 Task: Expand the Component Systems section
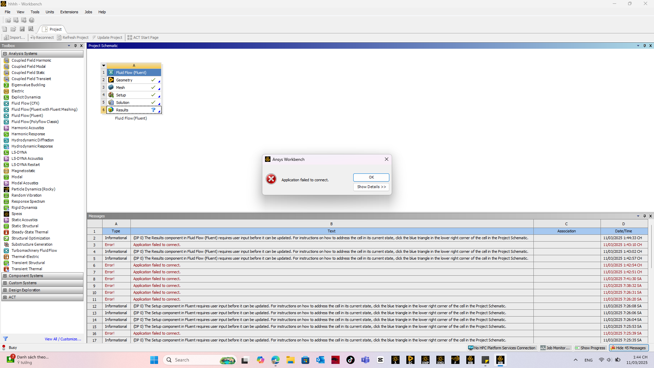pos(5,276)
